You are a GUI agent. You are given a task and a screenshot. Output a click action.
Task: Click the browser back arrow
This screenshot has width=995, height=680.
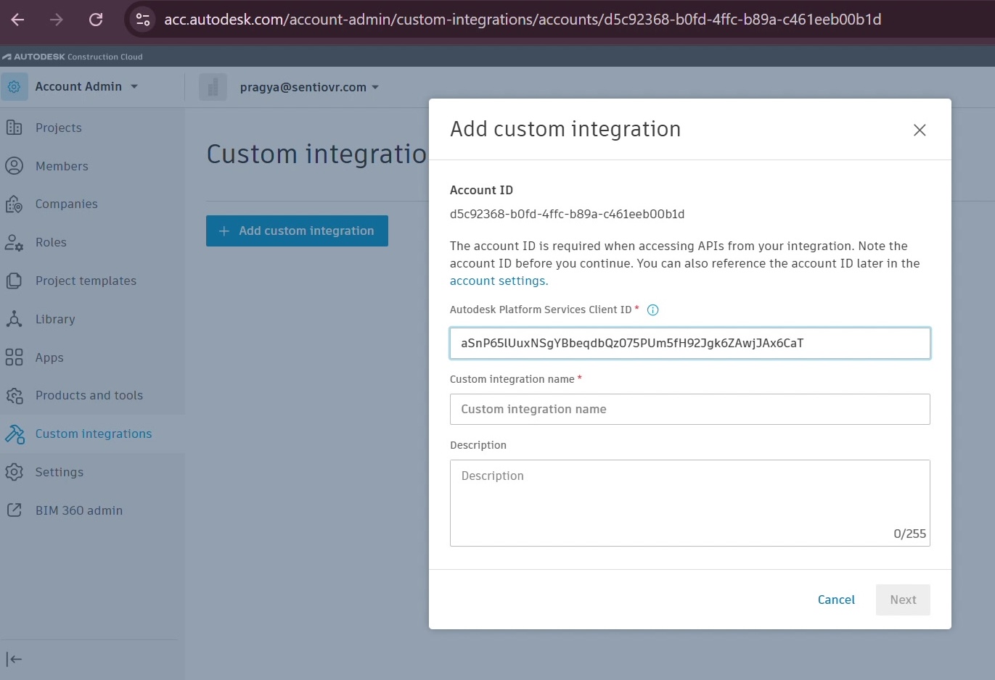pyautogui.click(x=18, y=20)
